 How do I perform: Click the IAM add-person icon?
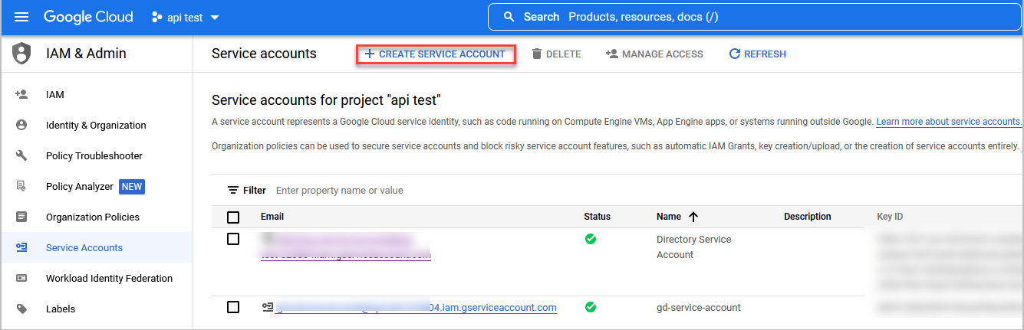pos(21,94)
